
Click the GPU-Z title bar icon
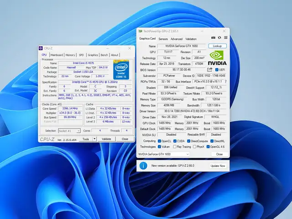click(x=141, y=31)
